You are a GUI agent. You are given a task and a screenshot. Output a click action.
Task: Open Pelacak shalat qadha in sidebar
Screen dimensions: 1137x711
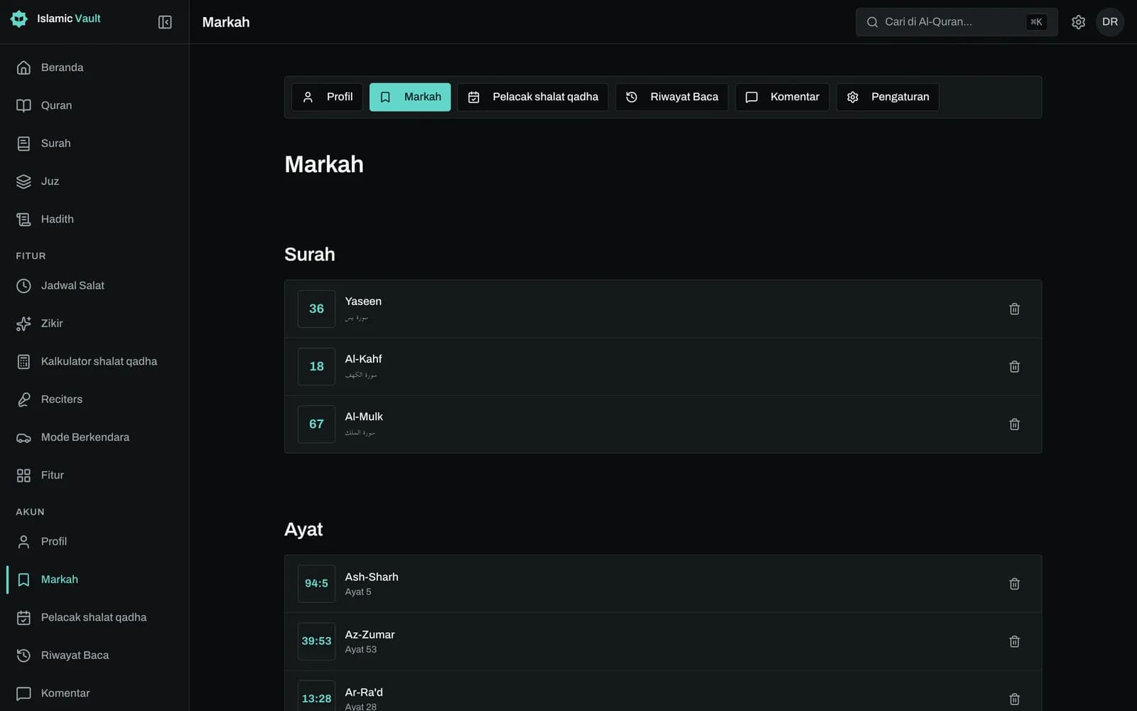95,617
